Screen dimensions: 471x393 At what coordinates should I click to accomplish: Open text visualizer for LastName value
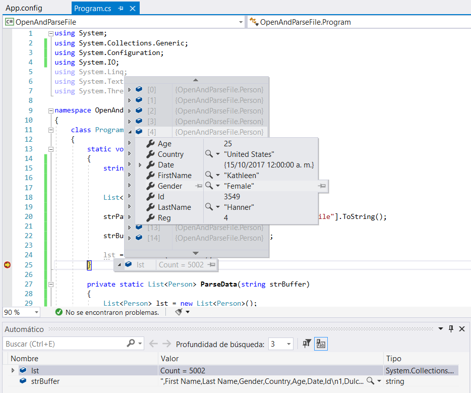click(208, 207)
